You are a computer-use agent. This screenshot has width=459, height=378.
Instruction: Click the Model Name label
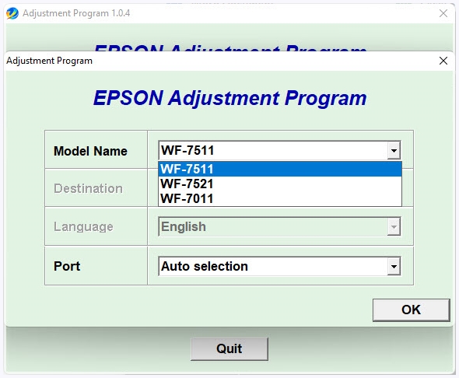90,151
